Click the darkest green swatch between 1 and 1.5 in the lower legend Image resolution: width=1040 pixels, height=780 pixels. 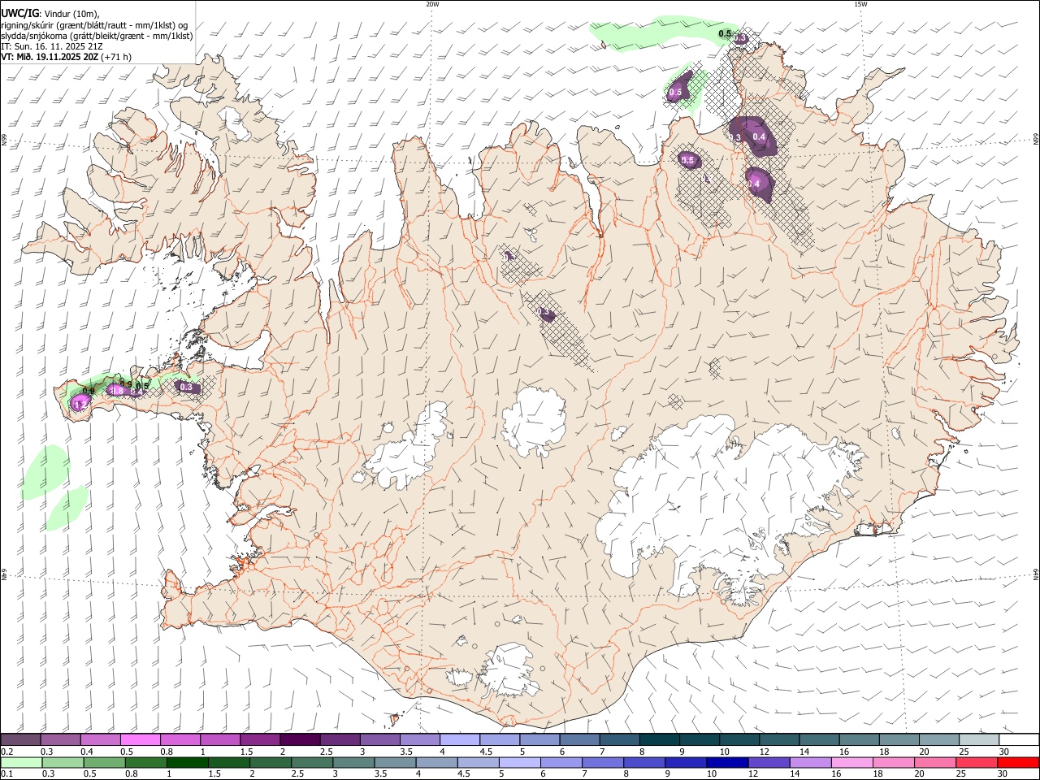tap(187, 762)
